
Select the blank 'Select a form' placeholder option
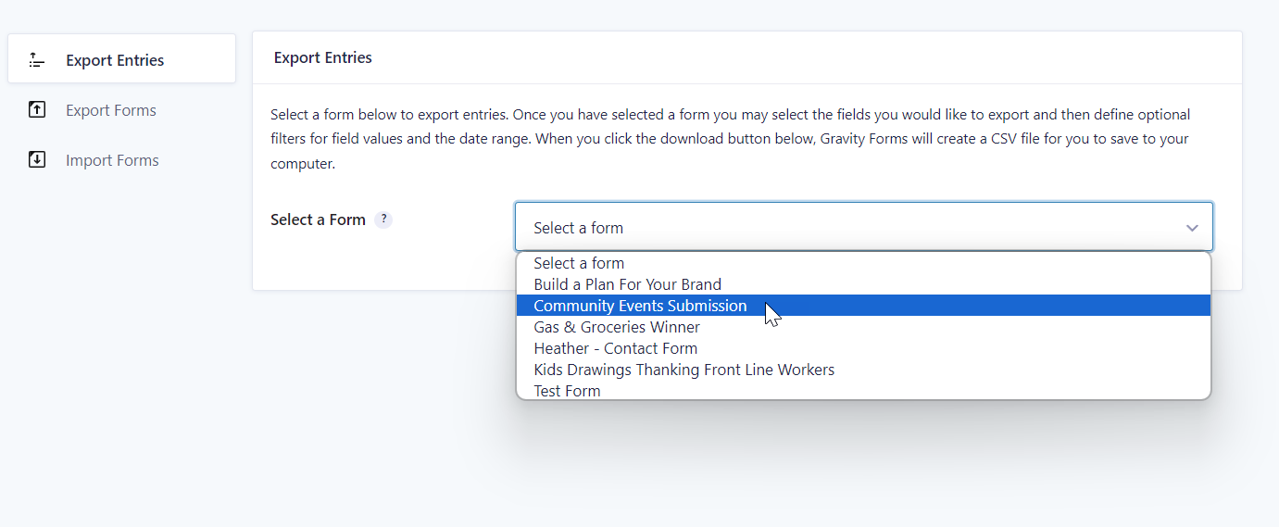click(x=863, y=263)
